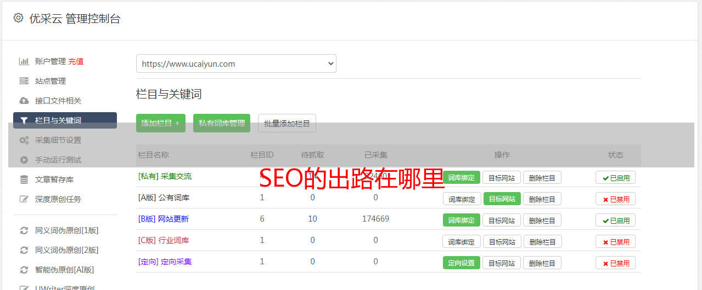Click 目标网站 for 行业词库 row
702x290 pixels.
click(x=502, y=241)
